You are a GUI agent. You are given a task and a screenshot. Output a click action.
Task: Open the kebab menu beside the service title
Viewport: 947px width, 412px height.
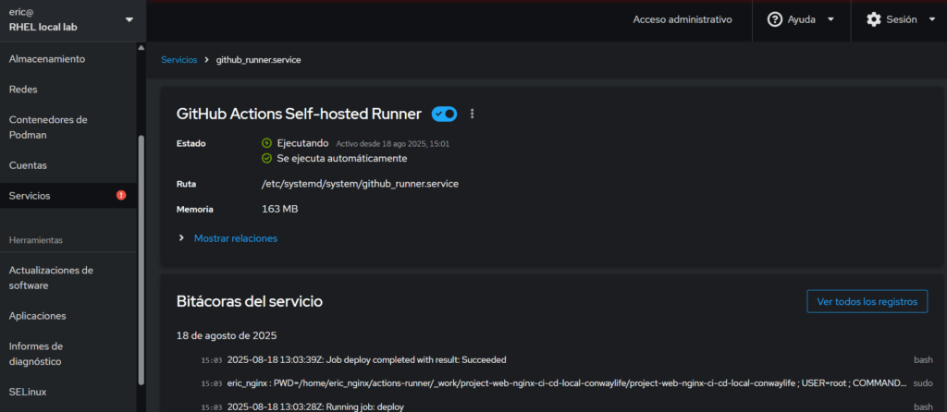(473, 114)
